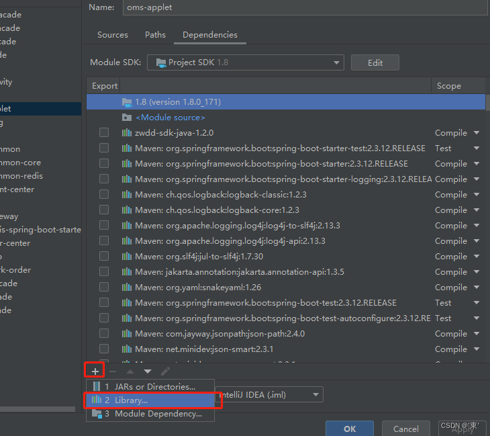
Task: Click library icon of jakarta.annotation-api:1.3.5
Action: pyautogui.click(x=127, y=272)
